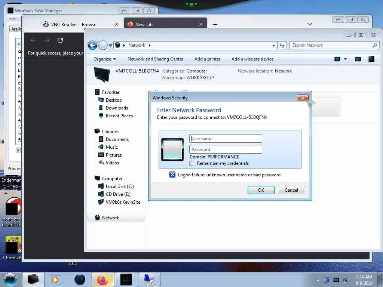
Task: Toggle the preview pane icon
Action: [358, 59]
